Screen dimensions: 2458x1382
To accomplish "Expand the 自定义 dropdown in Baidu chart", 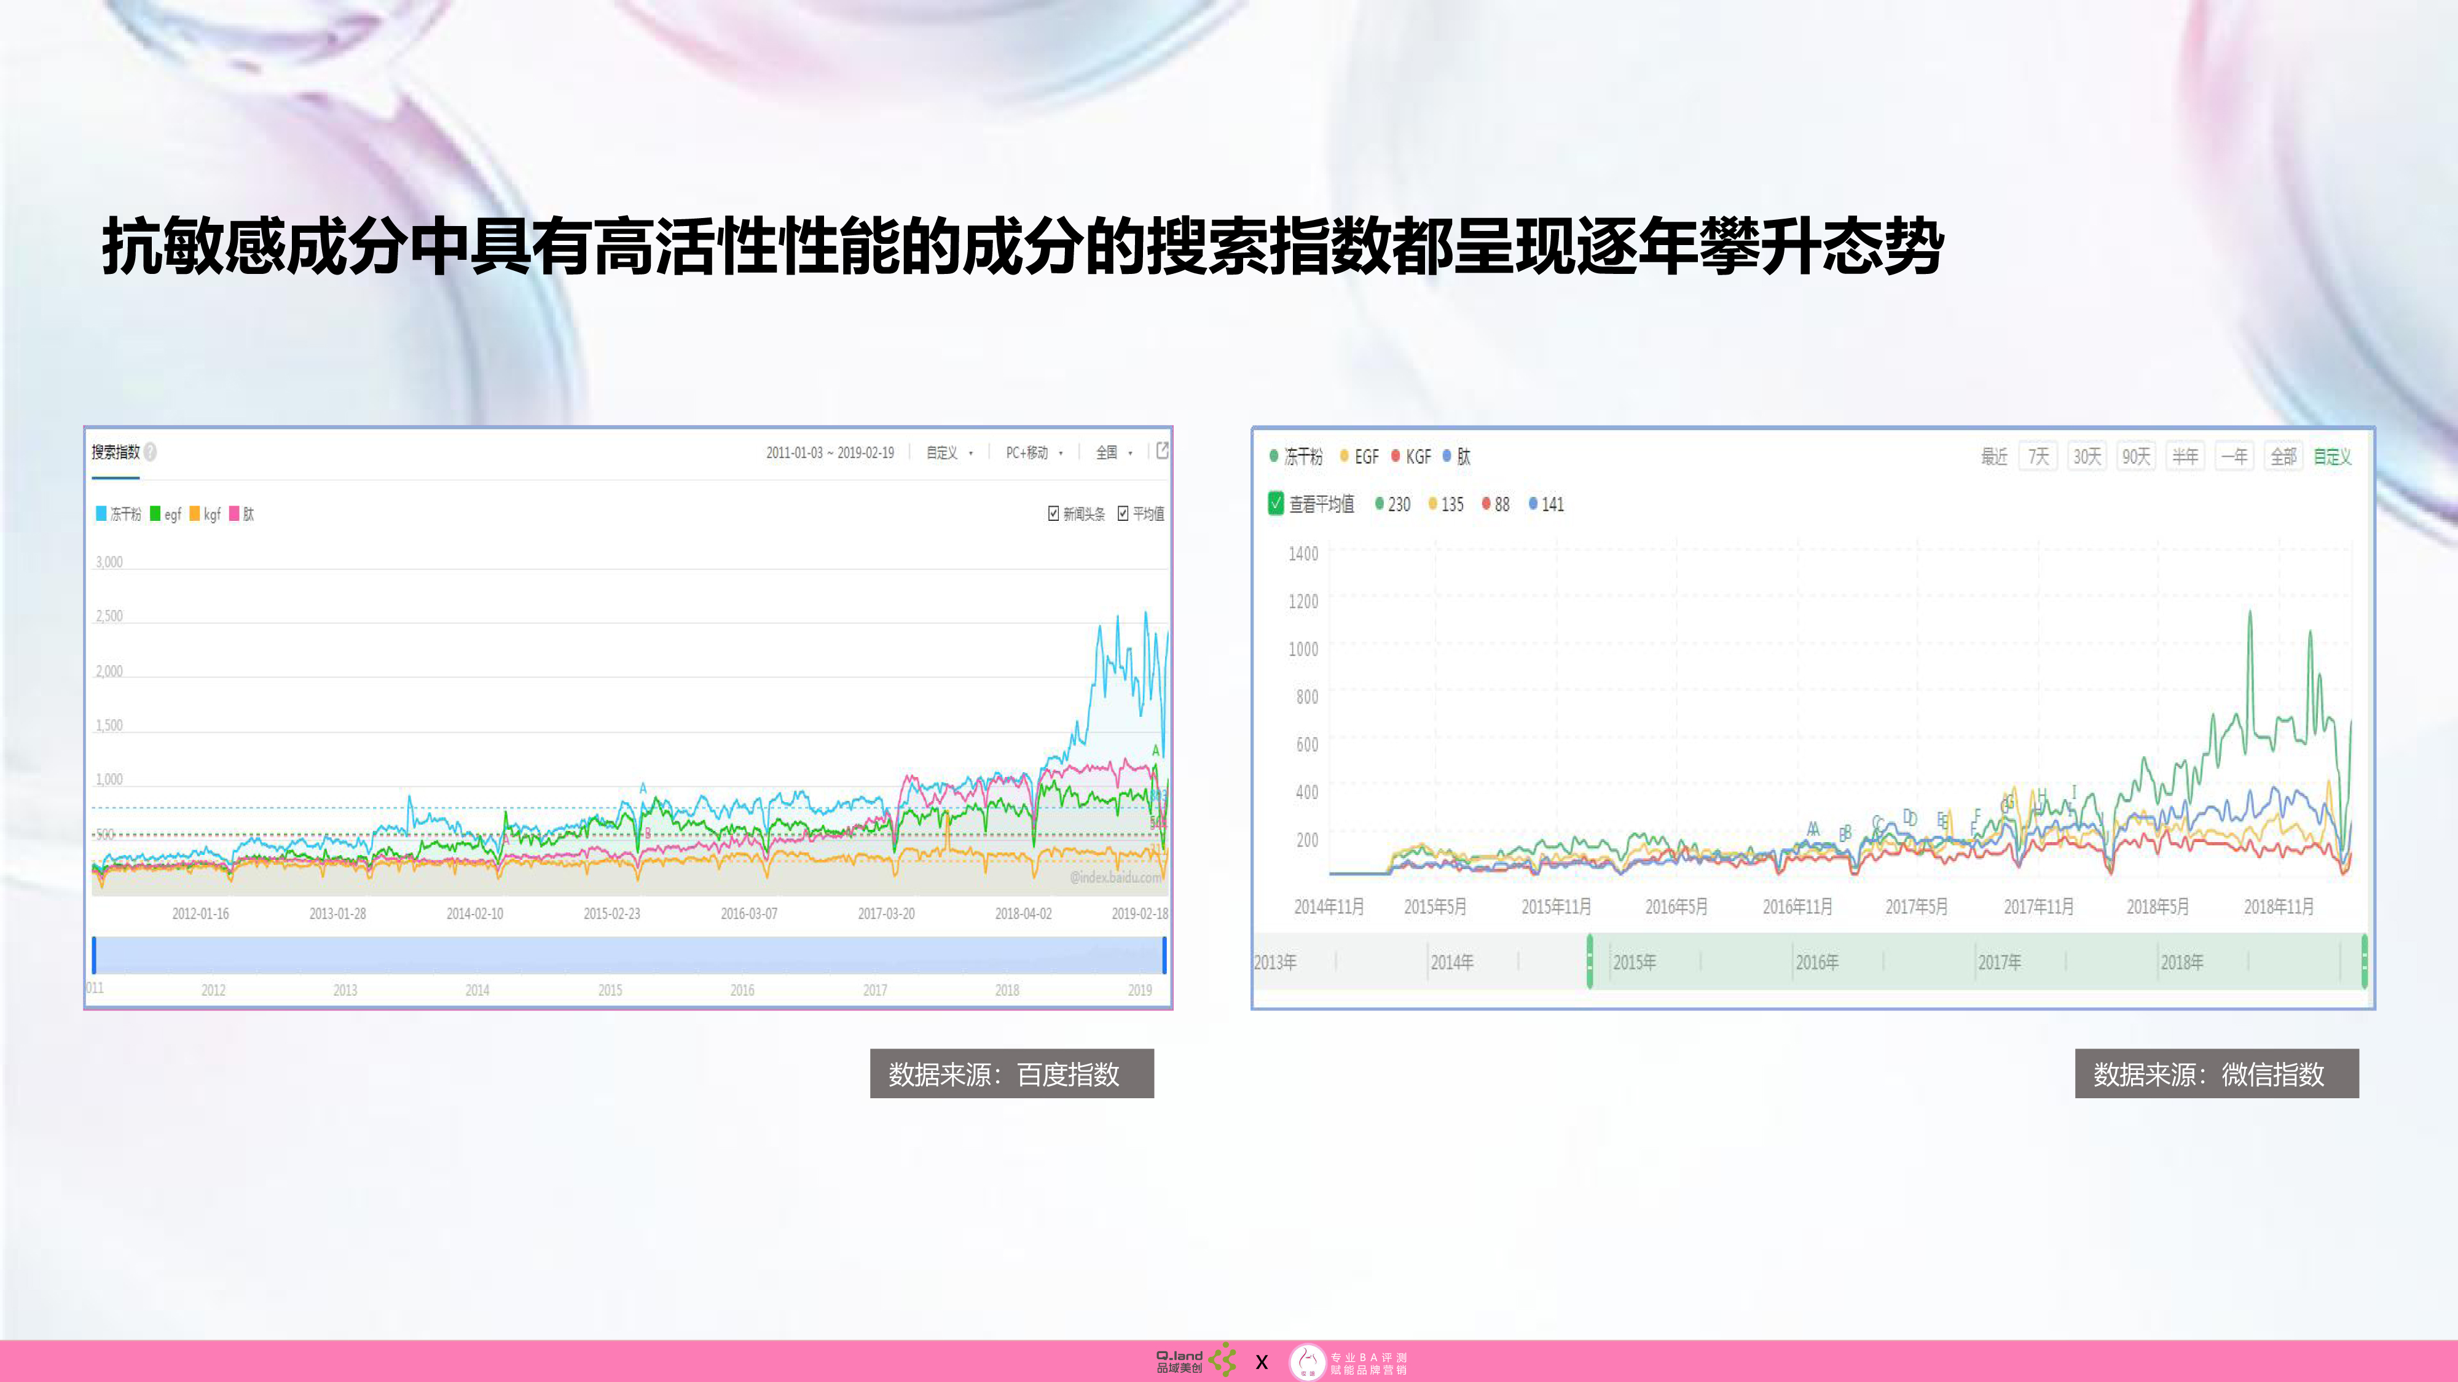I will coord(949,453).
